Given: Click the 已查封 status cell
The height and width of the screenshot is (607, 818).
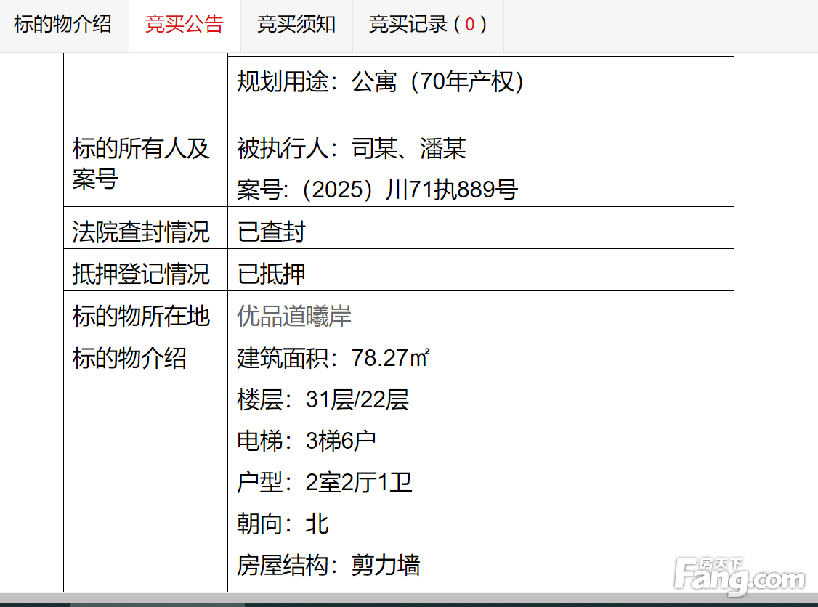Looking at the screenshot, I should pos(272,232).
